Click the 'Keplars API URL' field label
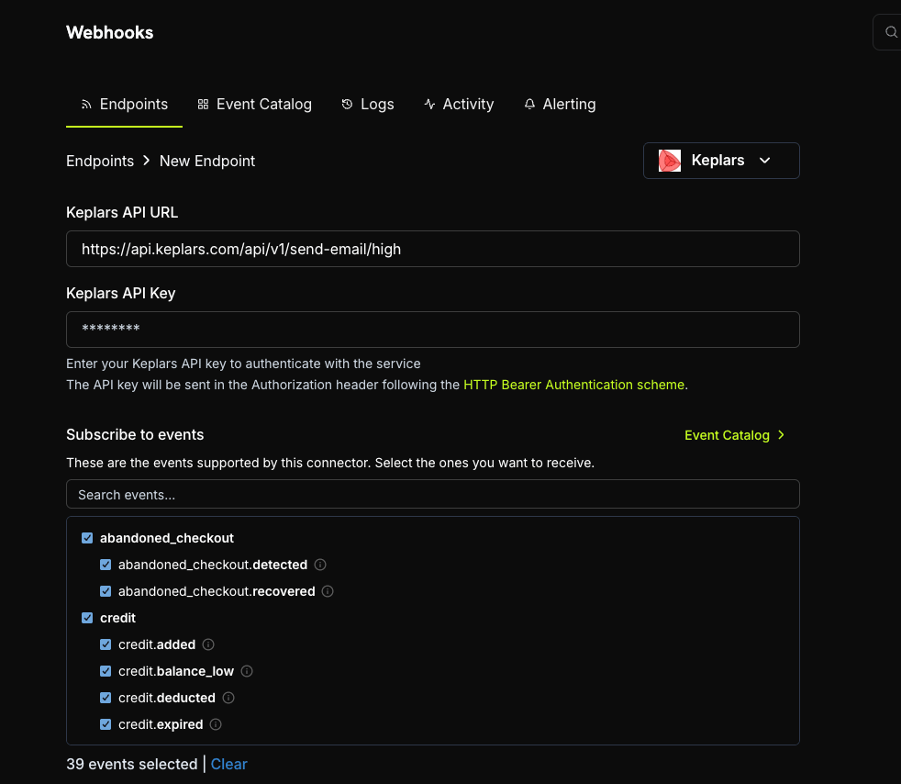This screenshot has height=784, width=901. 122,212
